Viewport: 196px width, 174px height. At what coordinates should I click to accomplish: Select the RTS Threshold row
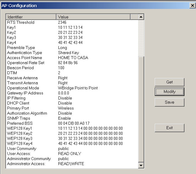tap(72, 22)
